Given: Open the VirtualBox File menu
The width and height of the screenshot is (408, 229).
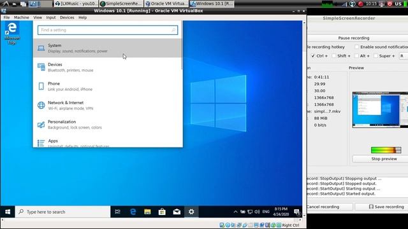Looking at the screenshot, I should [x=6, y=17].
